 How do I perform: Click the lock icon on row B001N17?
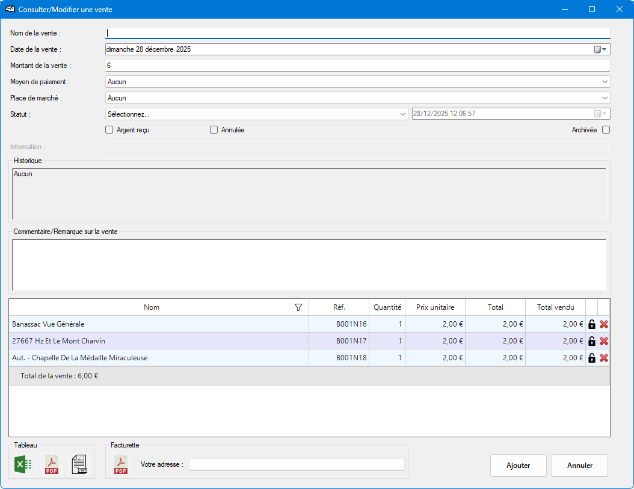pyautogui.click(x=592, y=341)
